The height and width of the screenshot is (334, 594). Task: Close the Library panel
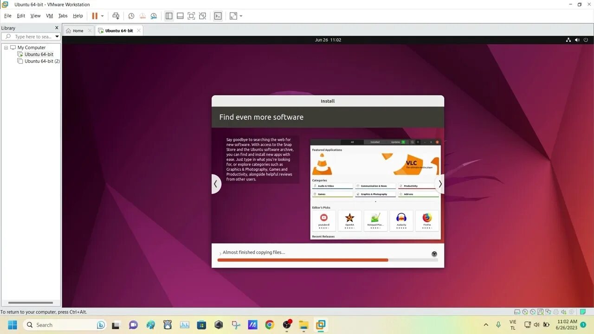coord(57,28)
